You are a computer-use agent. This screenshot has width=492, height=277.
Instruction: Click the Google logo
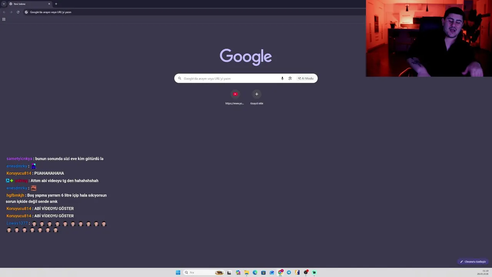pos(246,57)
